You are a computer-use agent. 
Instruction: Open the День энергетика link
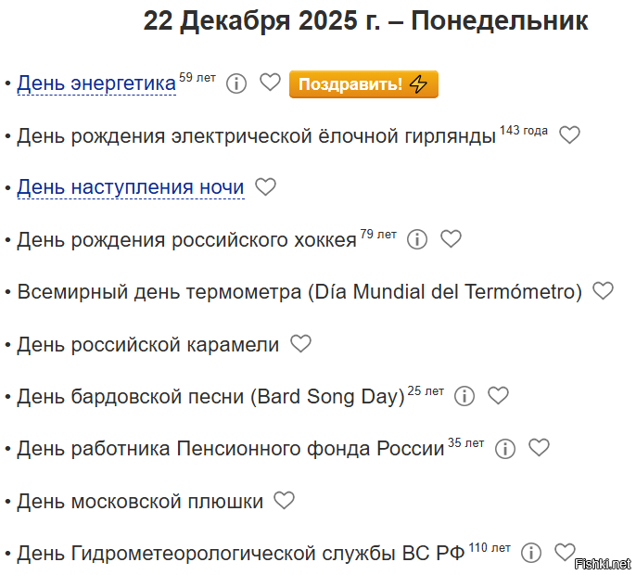click(96, 84)
